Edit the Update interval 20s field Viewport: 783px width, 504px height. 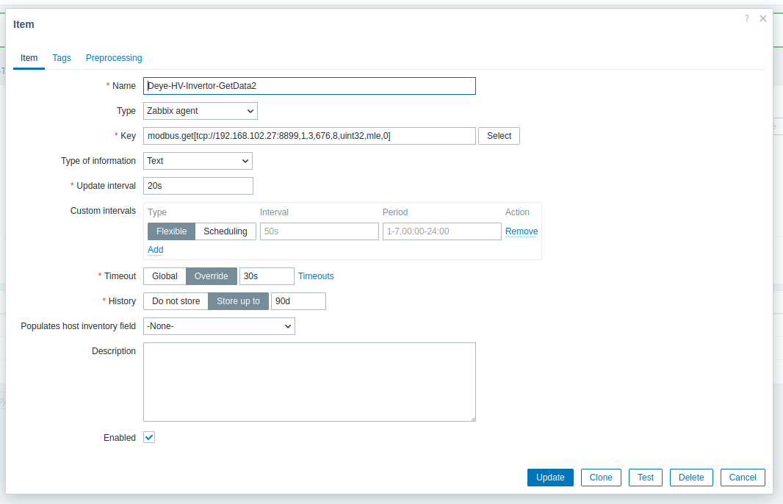click(198, 186)
